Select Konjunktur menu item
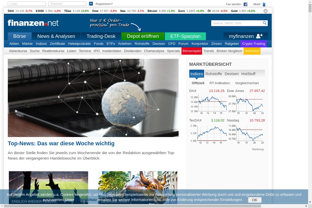The height and width of the screenshot is (208, 312). tap(200, 44)
